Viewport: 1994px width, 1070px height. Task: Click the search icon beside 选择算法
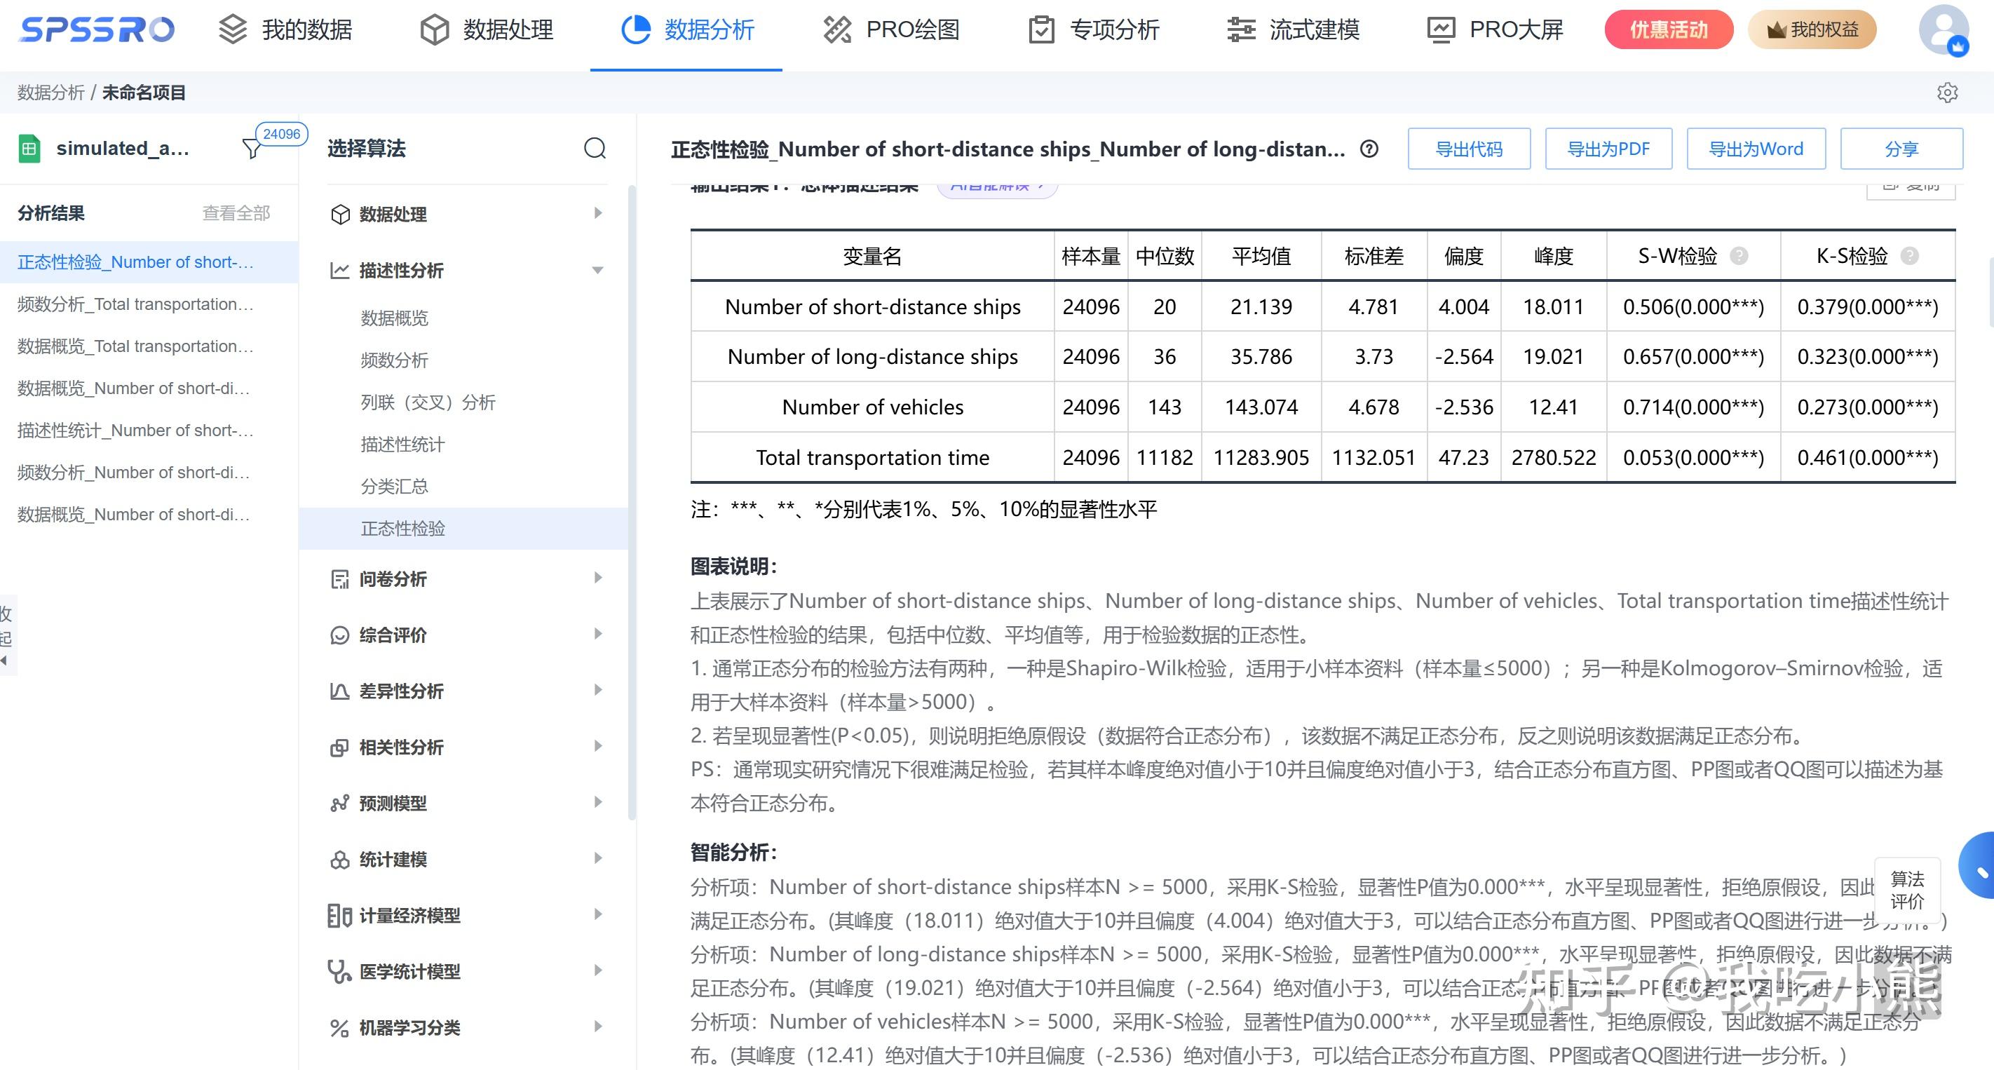pos(595,148)
